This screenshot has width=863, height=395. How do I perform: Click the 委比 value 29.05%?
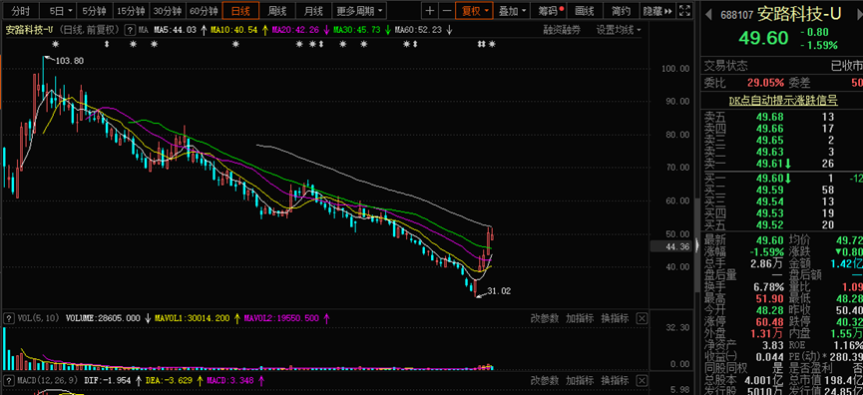tap(765, 83)
